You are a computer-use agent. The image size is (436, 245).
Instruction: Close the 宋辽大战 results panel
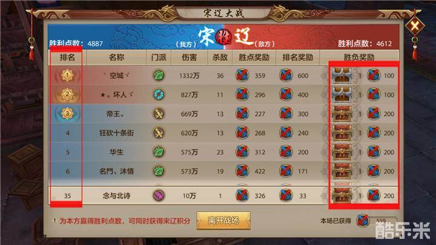coord(415,26)
